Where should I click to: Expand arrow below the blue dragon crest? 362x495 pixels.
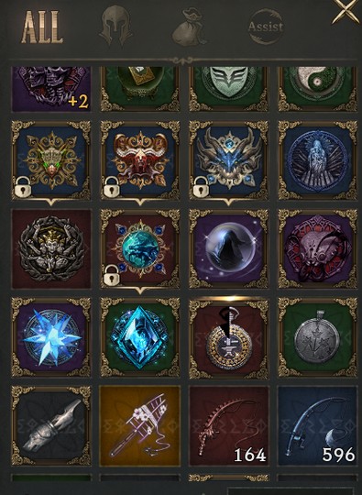click(228, 203)
